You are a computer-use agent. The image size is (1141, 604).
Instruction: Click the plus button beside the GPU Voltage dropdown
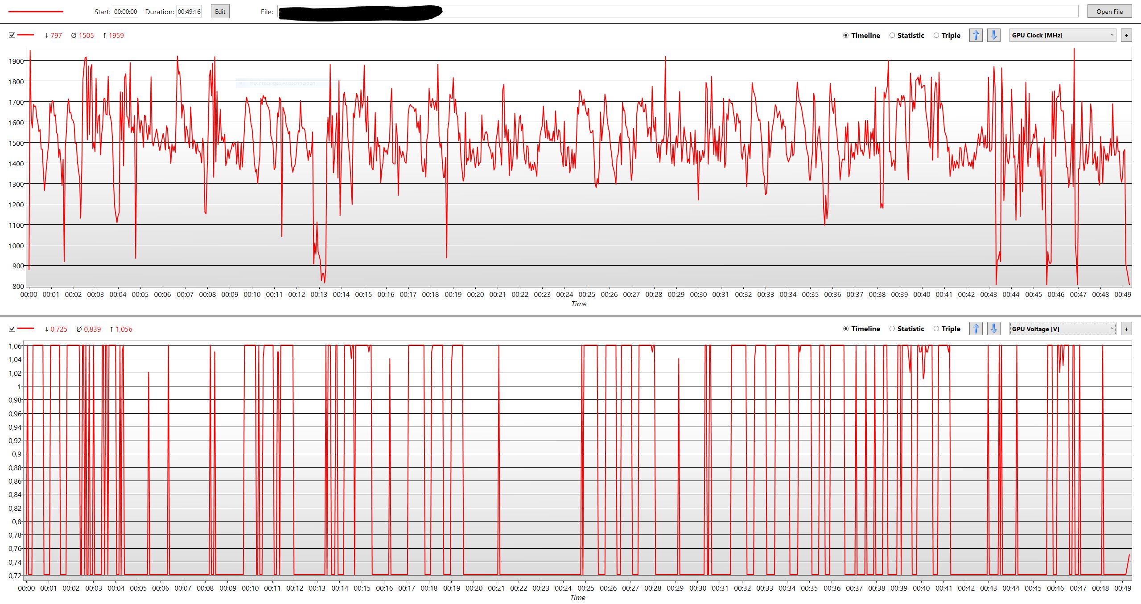pyautogui.click(x=1126, y=329)
